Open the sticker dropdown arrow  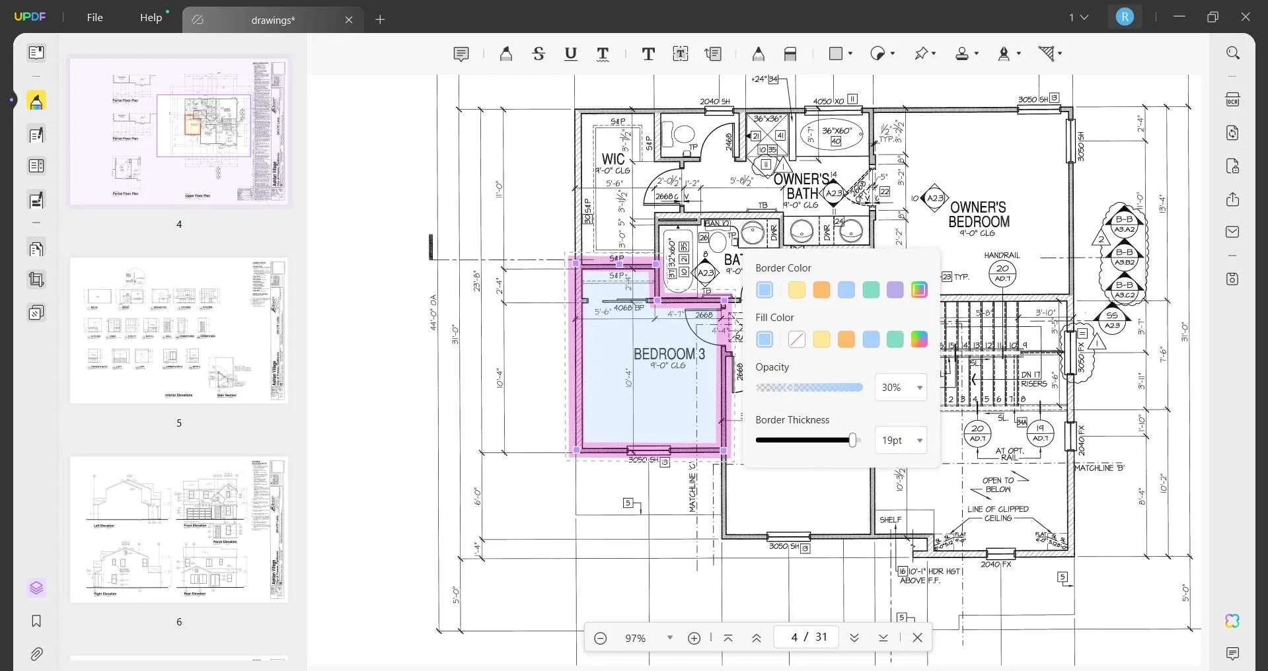click(x=893, y=53)
